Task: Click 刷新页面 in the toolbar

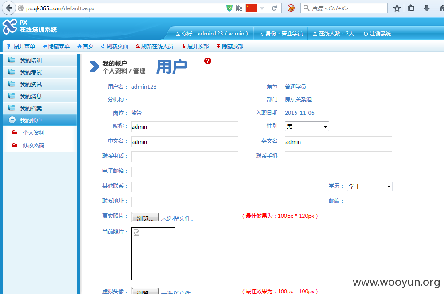Action: pos(115,46)
